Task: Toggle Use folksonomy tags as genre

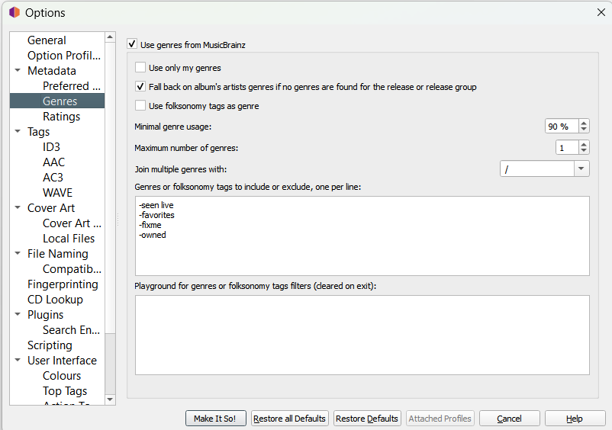Action: click(x=140, y=106)
